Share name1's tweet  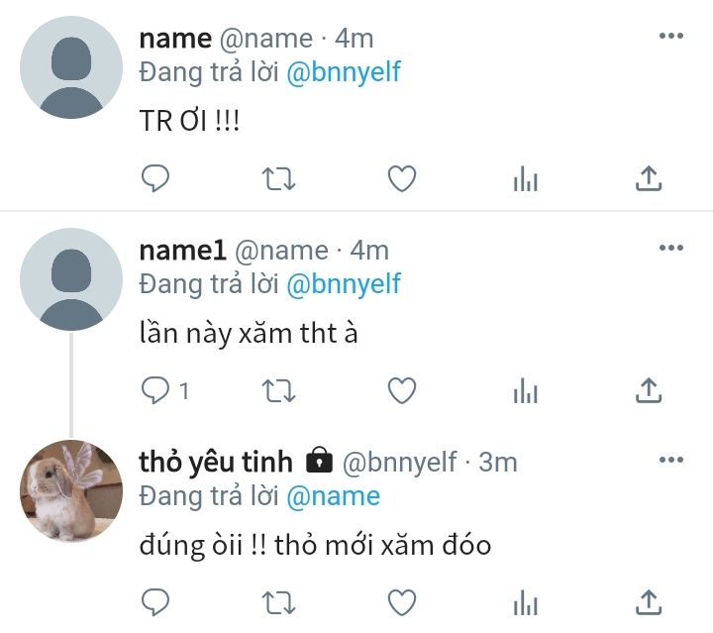[649, 390]
